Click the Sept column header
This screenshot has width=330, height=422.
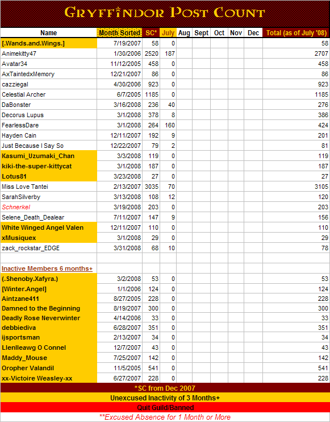pos(201,33)
